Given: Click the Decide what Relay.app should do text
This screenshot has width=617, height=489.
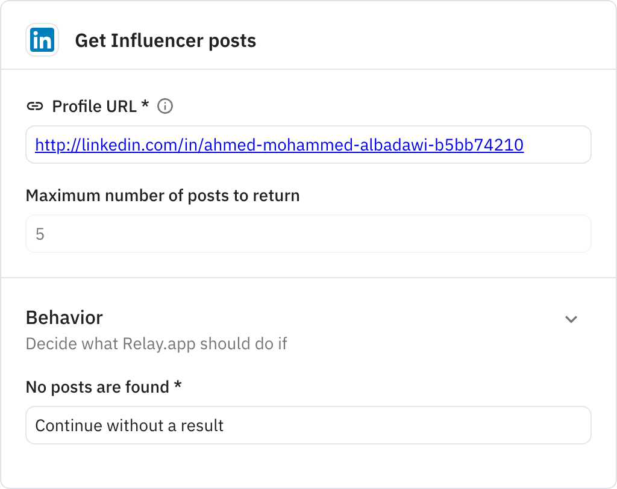Looking at the screenshot, I should click(x=157, y=344).
